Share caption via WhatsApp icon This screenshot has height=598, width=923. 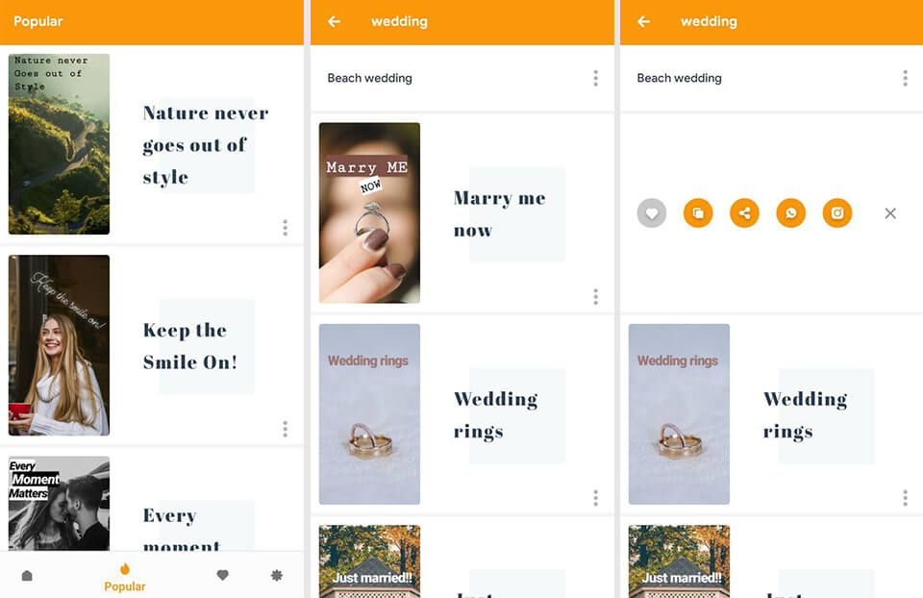pyautogui.click(x=790, y=213)
